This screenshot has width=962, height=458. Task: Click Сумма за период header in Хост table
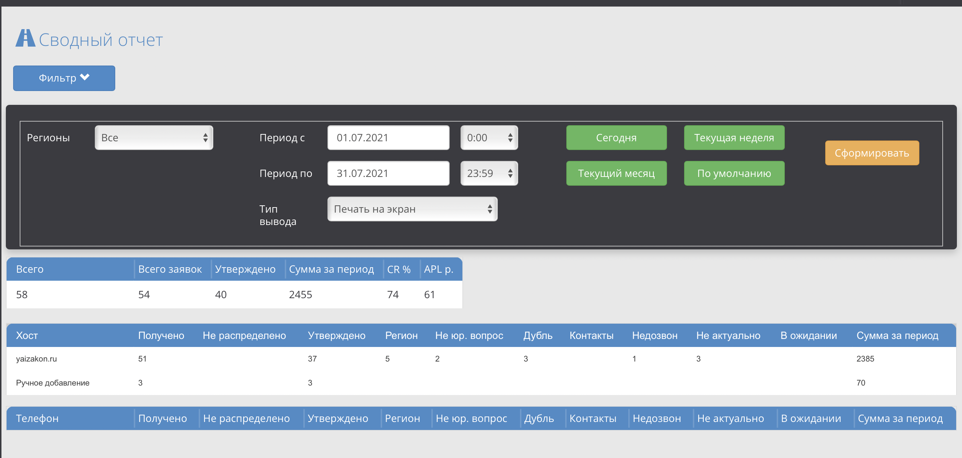897,335
